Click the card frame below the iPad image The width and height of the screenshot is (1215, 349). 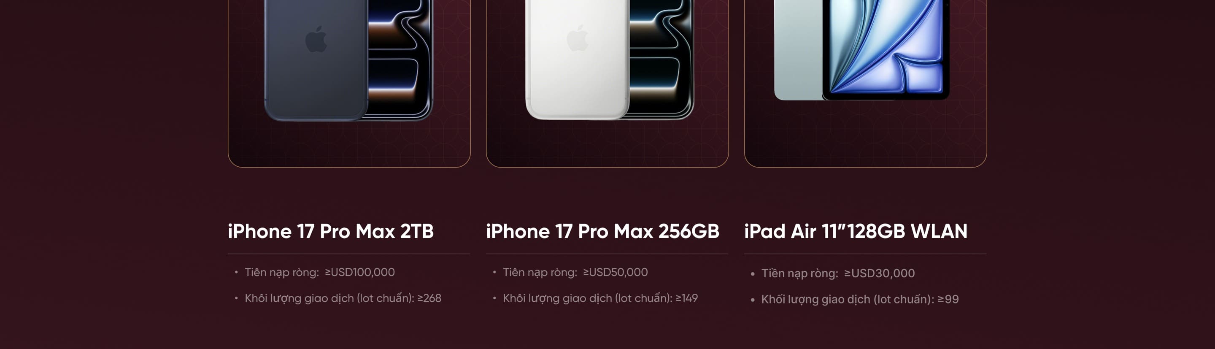[x=866, y=137]
